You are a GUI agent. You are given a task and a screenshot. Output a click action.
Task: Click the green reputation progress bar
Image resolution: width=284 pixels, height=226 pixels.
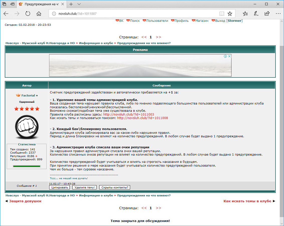26,166
